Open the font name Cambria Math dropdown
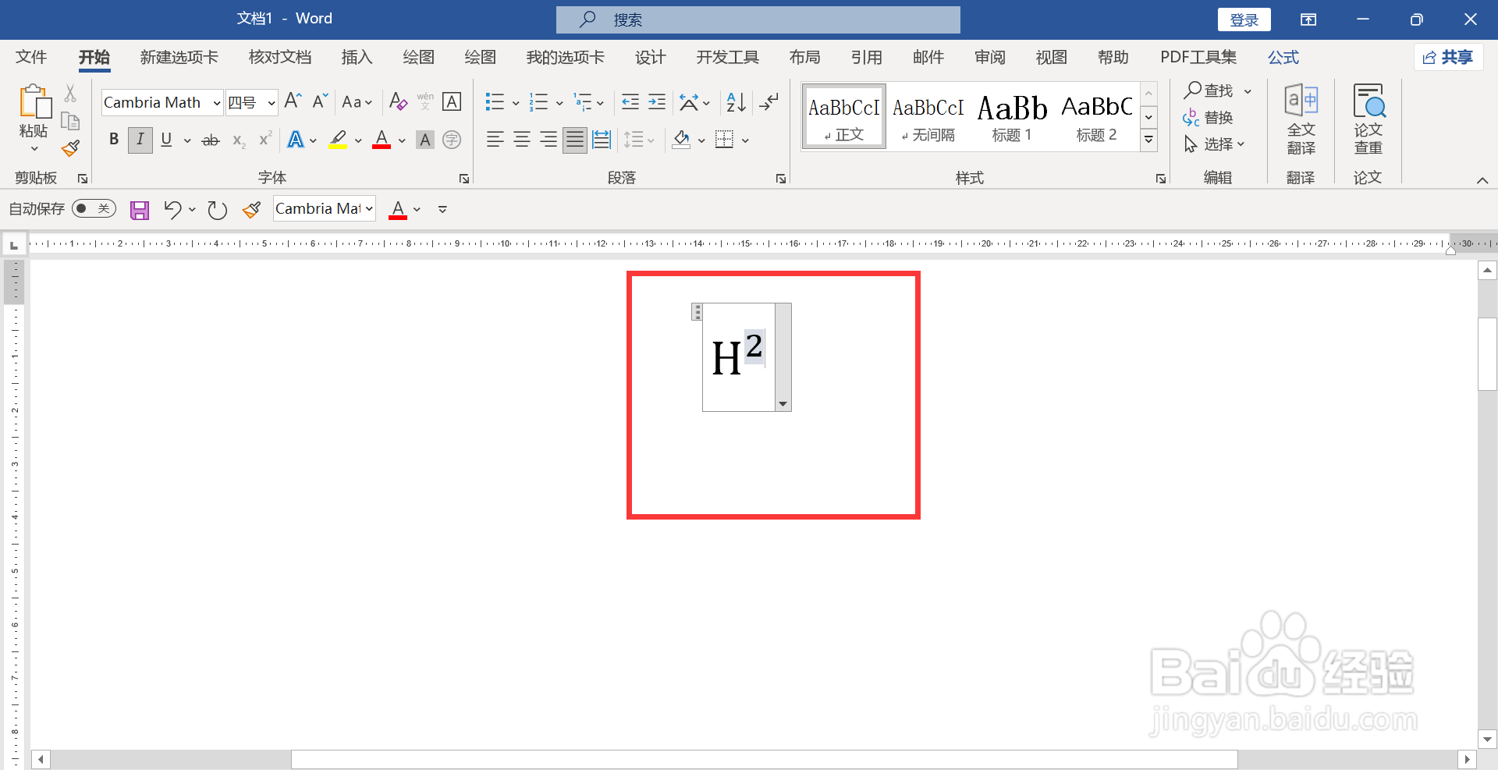1498x770 pixels. pyautogui.click(x=217, y=102)
